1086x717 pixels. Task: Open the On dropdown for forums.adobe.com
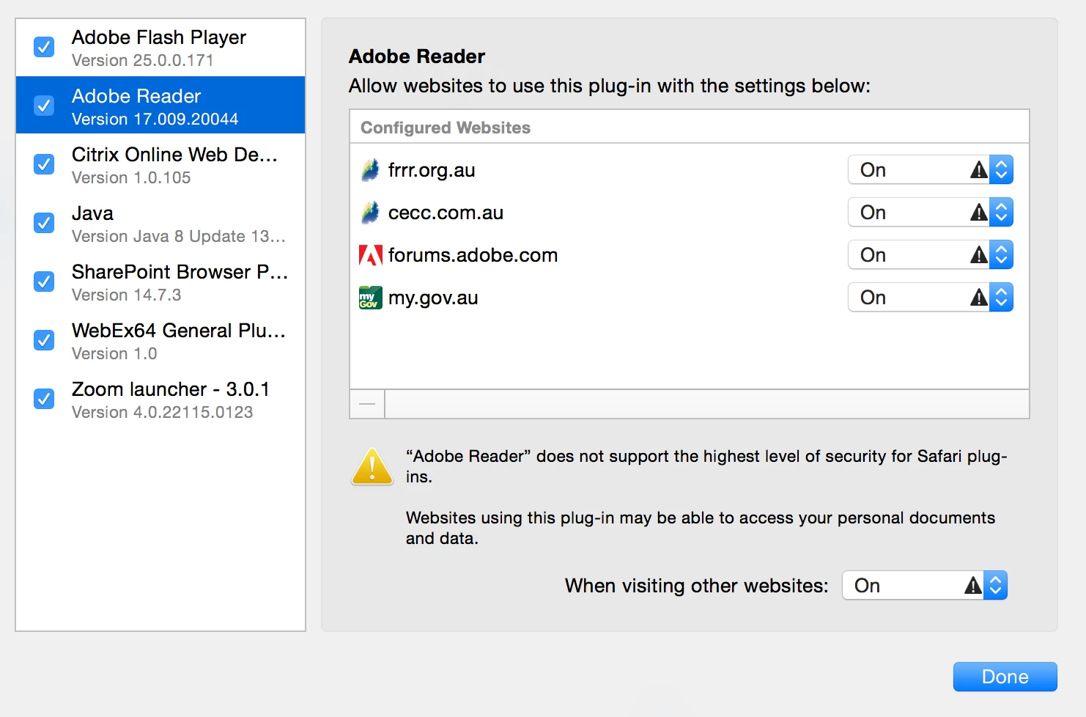tap(931, 255)
